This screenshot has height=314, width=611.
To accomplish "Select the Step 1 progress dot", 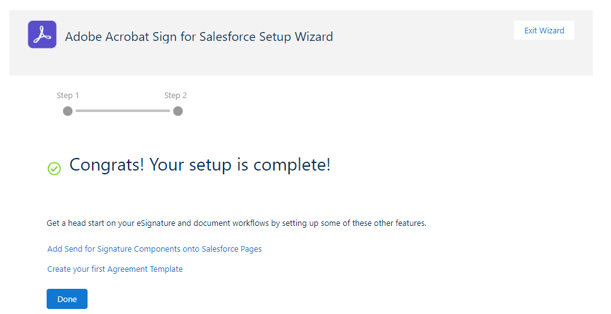I will click(68, 111).
